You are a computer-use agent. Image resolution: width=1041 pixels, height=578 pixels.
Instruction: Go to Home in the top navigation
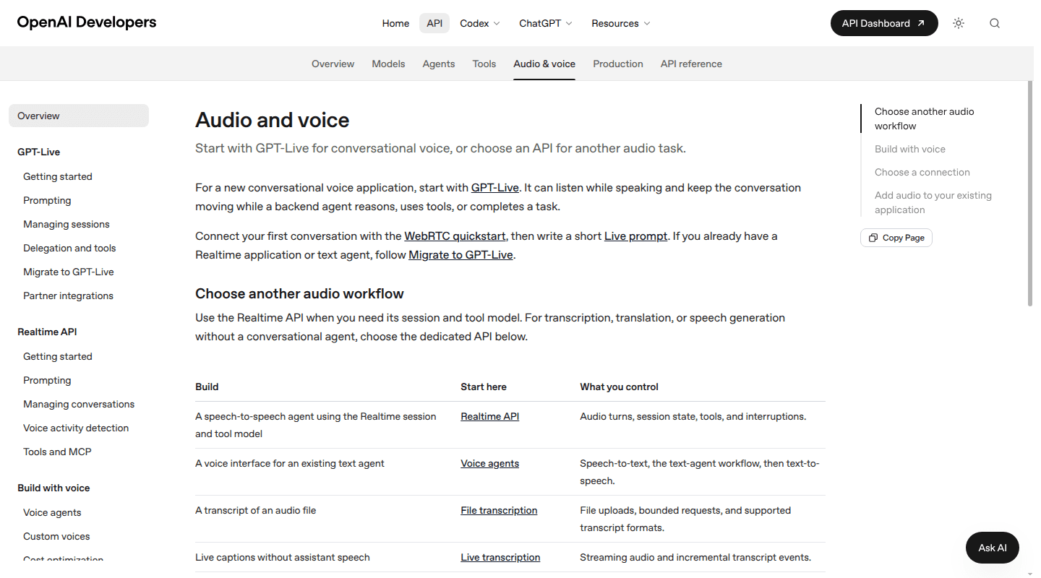click(395, 23)
